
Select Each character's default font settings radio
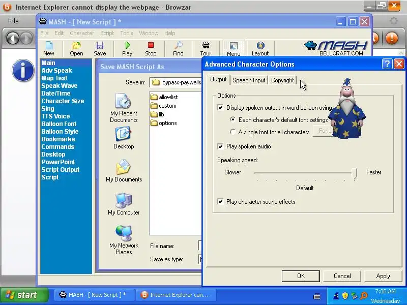pyautogui.click(x=233, y=119)
